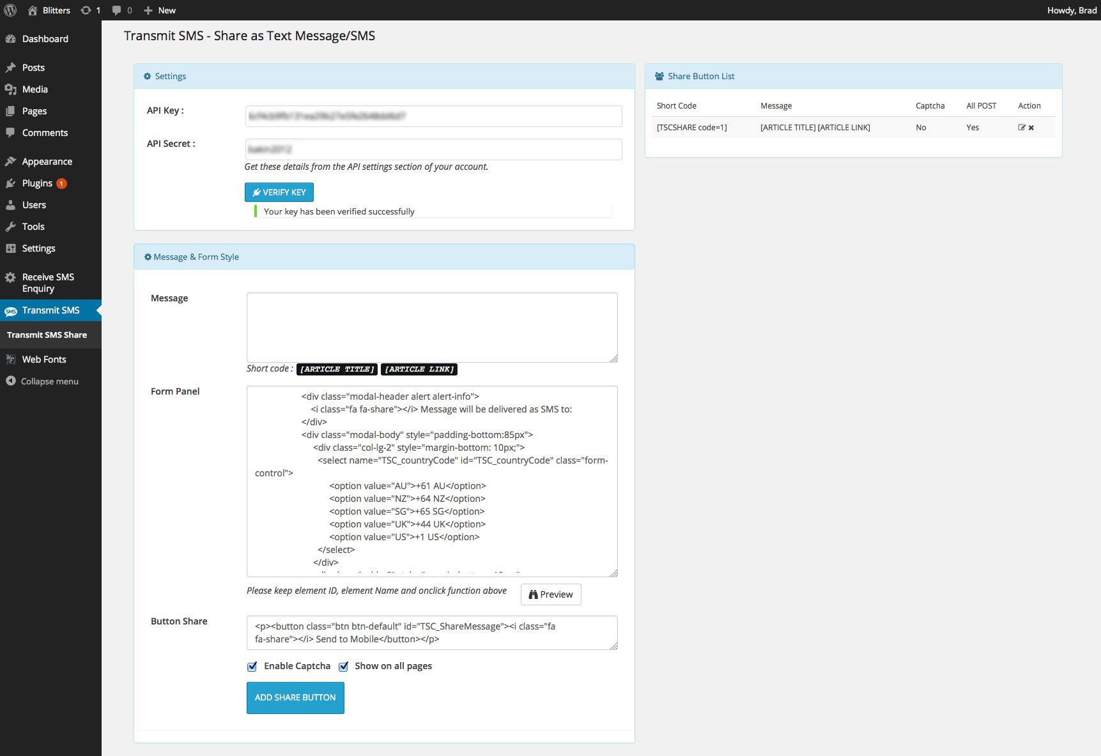The image size is (1101, 756).
Task: Select the Transmit SMS Share submenu item
Action: pyautogui.click(x=47, y=335)
